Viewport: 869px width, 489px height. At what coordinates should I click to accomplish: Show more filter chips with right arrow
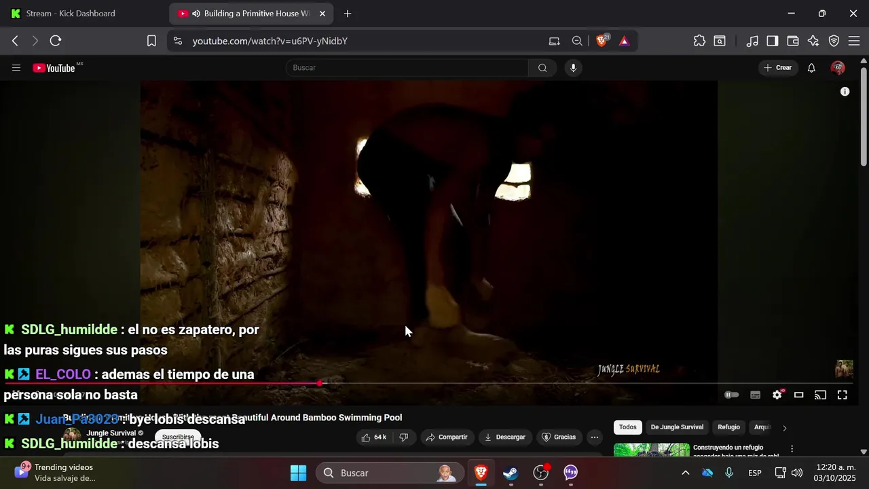click(784, 428)
